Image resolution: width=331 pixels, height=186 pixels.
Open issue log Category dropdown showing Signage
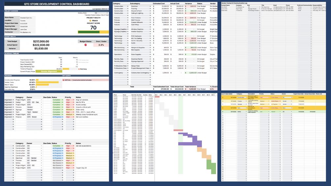241,104
